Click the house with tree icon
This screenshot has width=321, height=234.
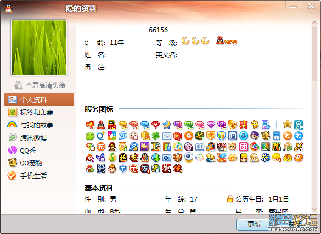89,169
